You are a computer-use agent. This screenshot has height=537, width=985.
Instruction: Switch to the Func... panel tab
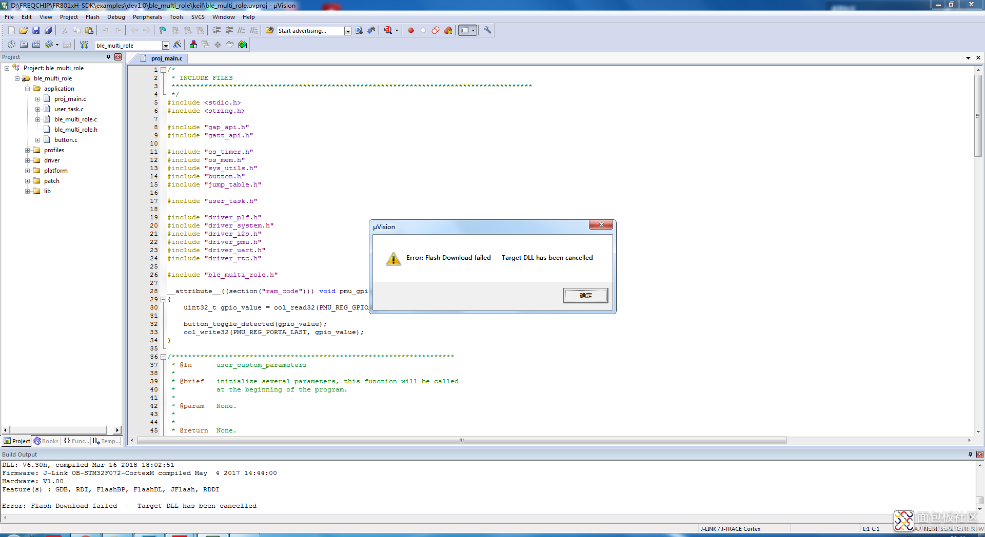(76, 441)
